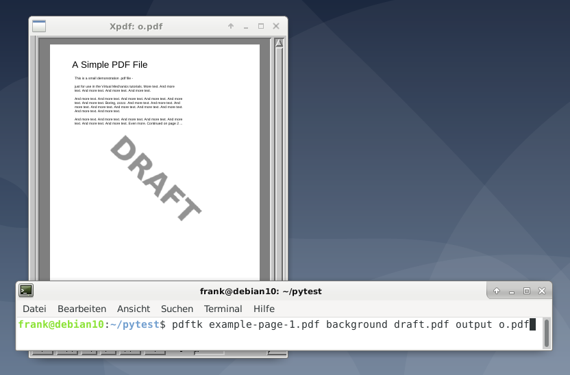Minimize the frank@debian10 terminal window

click(512, 292)
